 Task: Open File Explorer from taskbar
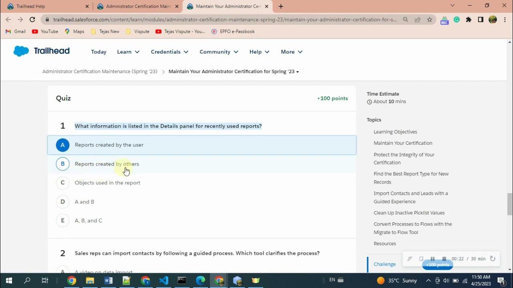pyautogui.click(x=90, y=280)
